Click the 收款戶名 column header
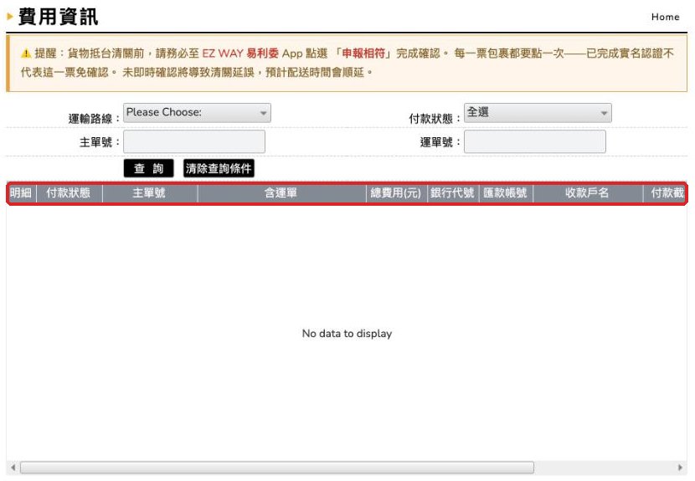 coord(587,193)
